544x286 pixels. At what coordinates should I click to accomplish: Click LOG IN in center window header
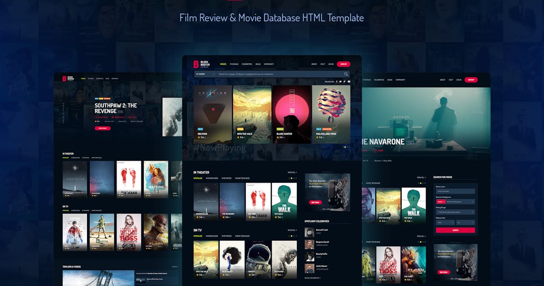pos(331,64)
